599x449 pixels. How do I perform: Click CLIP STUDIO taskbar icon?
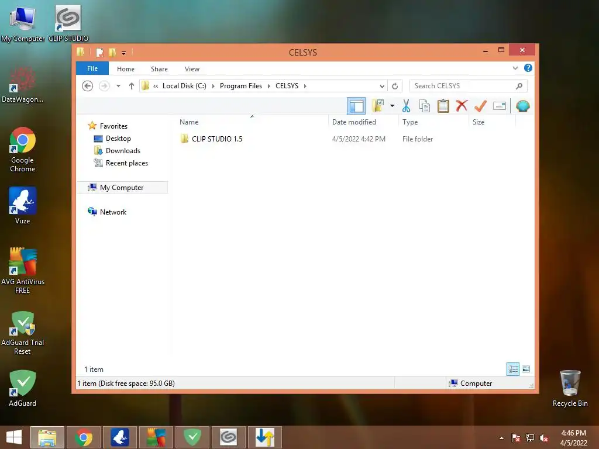228,437
